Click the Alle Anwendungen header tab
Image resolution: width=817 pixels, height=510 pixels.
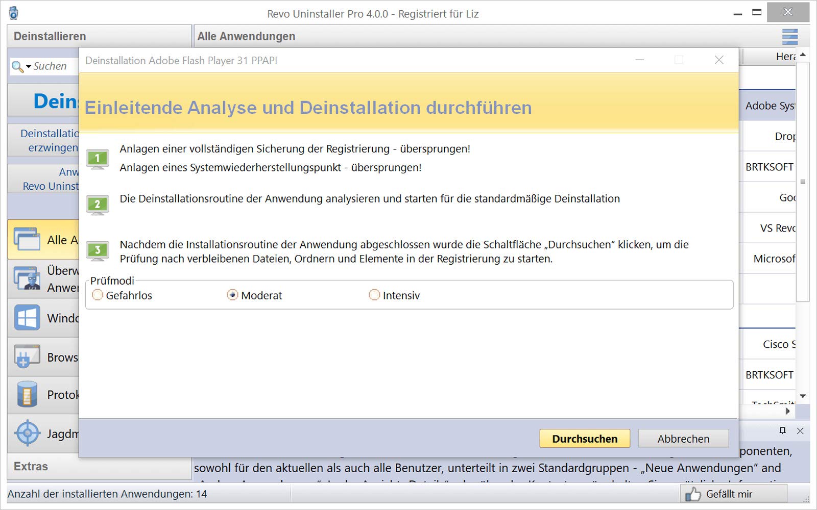click(246, 36)
